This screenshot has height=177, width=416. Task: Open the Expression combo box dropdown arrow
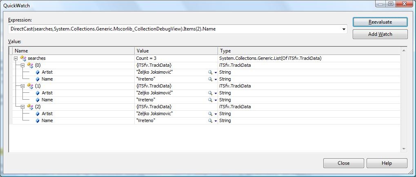click(x=344, y=29)
